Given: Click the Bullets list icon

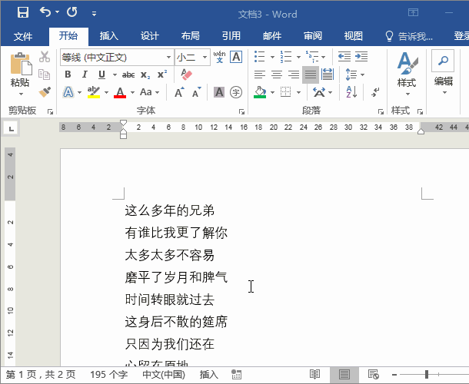Looking at the screenshot, I should pos(260,57).
